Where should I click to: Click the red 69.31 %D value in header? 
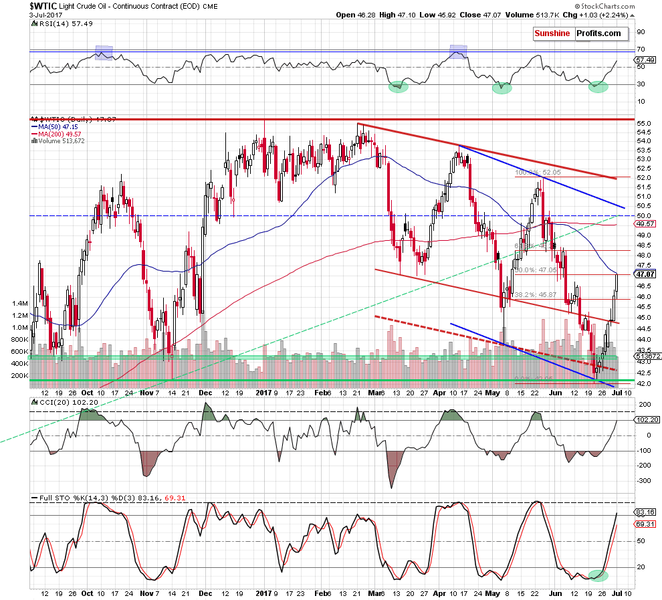175,498
